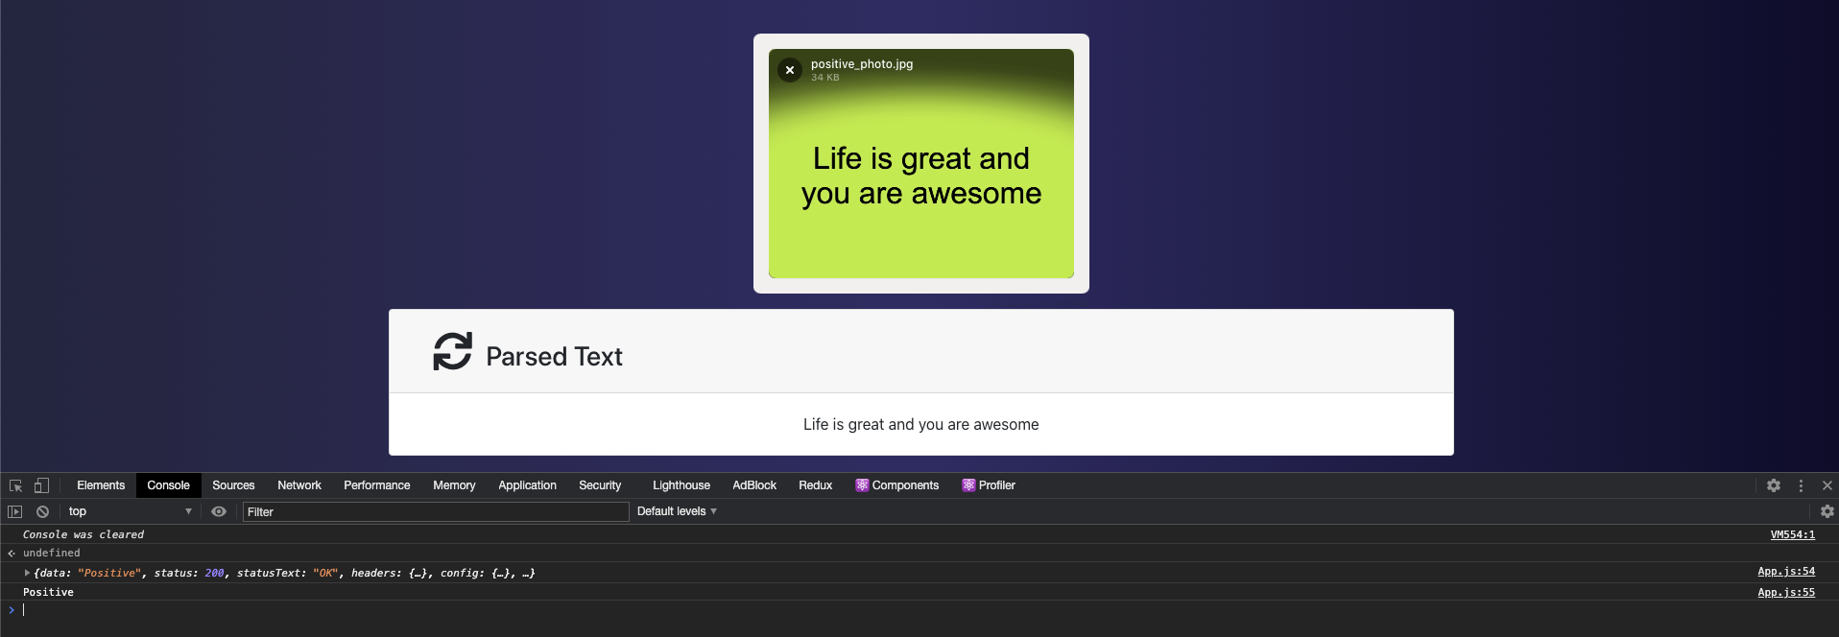This screenshot has width=1839, height=637.
Task: Remove the uploaded positive_photo.jpg file
Action: pos(790,70)
